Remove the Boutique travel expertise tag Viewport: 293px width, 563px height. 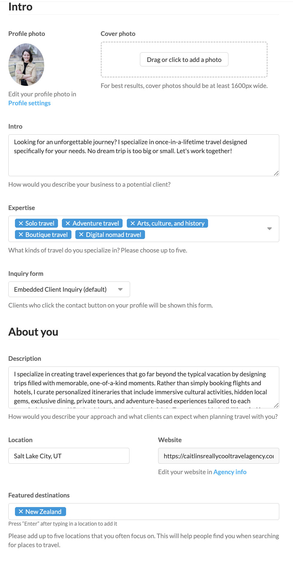click(21, 235)
